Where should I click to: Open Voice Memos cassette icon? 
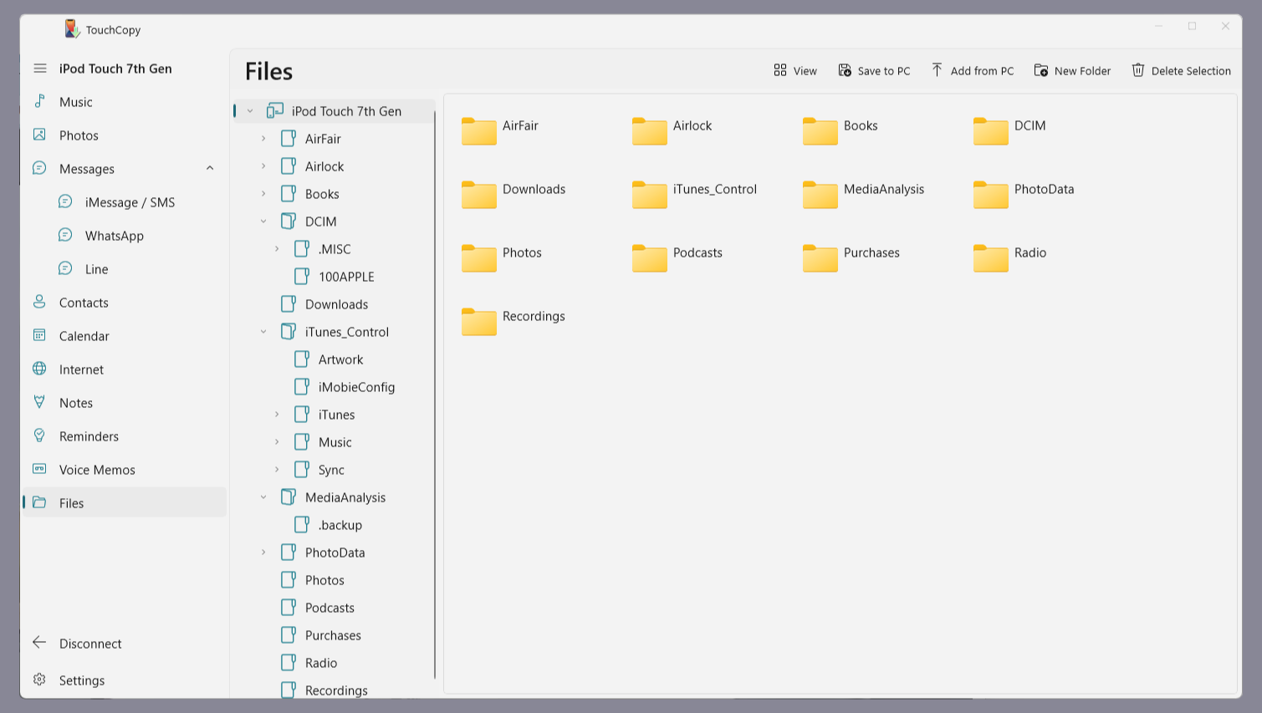point(39,469)
